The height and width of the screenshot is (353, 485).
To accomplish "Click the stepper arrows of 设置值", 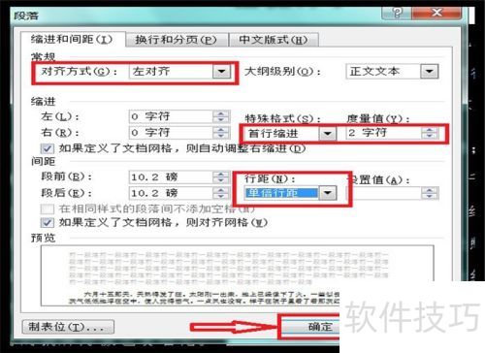I will (x=430, y=193).
